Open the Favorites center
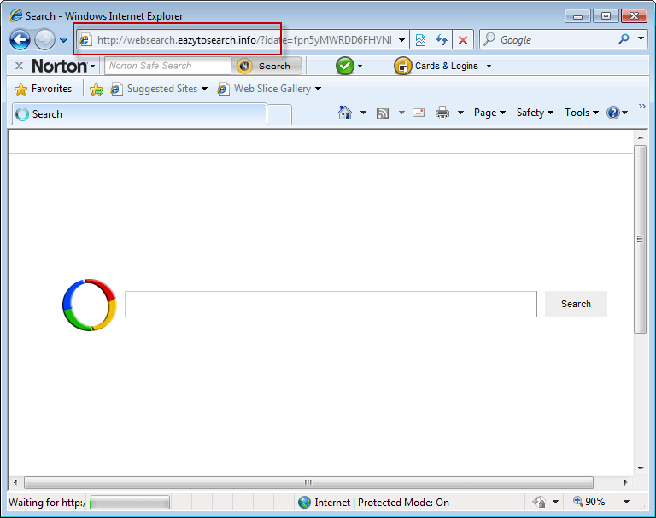The width and height of the screenshot is (656, 518). [43, 89]
